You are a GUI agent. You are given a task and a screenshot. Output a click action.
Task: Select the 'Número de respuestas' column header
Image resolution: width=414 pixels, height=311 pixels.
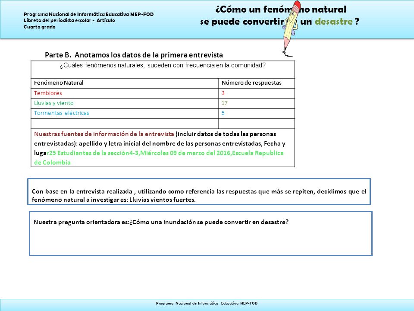click(257, 83)
